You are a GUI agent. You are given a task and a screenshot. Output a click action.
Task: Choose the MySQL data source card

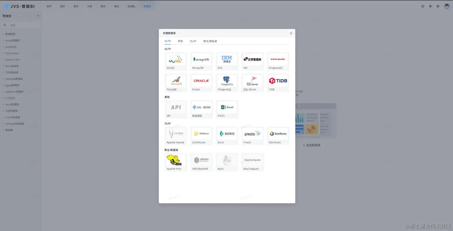point(176,61)
